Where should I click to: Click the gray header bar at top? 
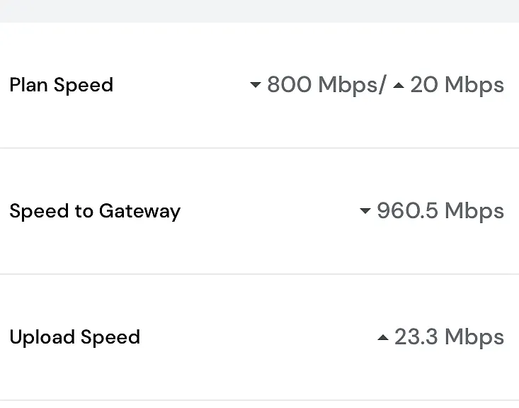259,11
